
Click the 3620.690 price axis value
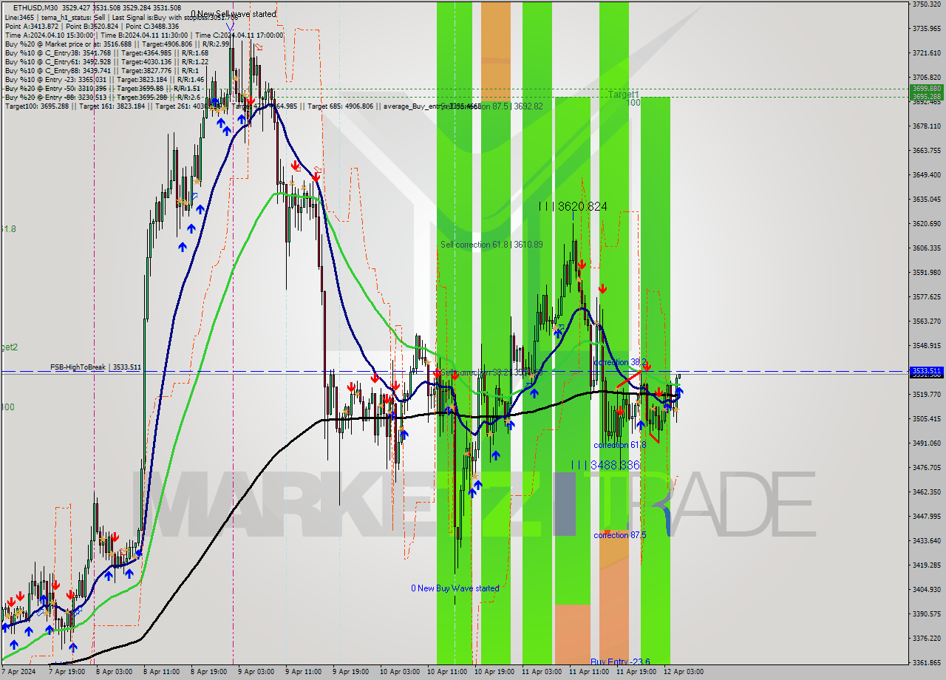(926, 224)
